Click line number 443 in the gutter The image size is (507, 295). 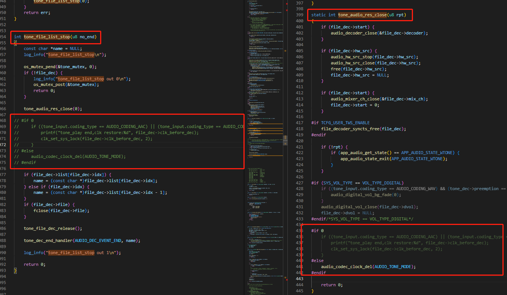[300, 279]
